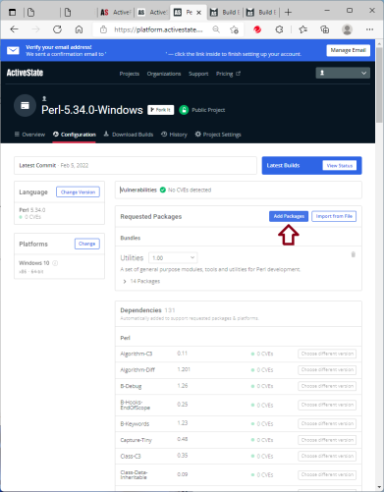Screen dimensions: 384x492
Task: Switch to the first Build E browser tab
Action: tap(225, 13)
